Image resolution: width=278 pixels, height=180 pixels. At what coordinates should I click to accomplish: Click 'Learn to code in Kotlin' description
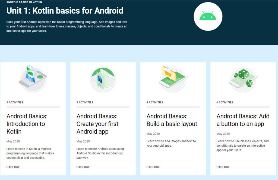coord(30,153)
